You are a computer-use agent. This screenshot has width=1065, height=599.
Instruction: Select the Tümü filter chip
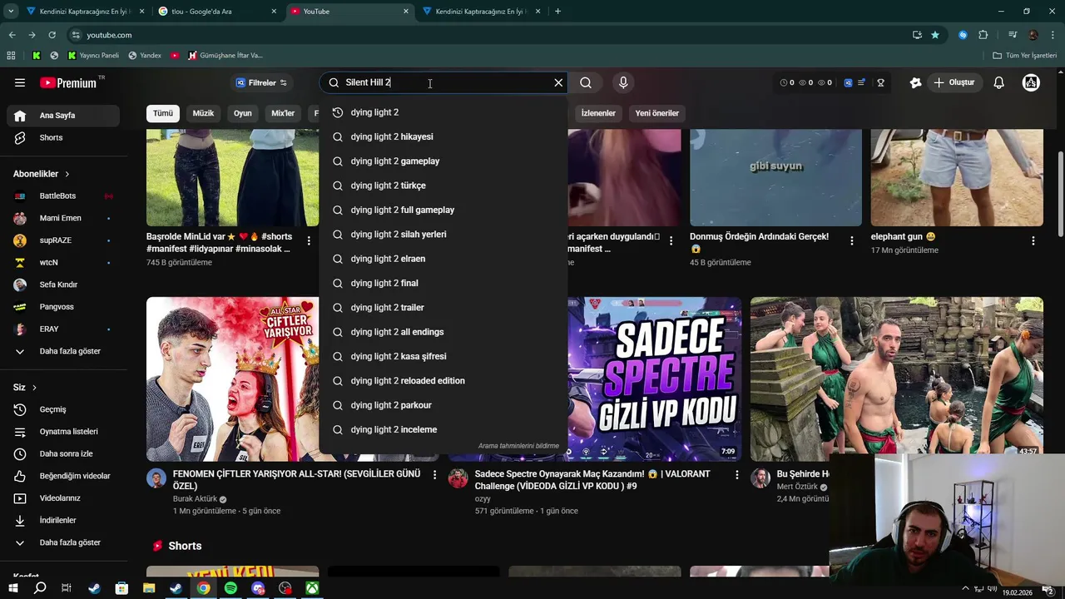pos(163,113)
